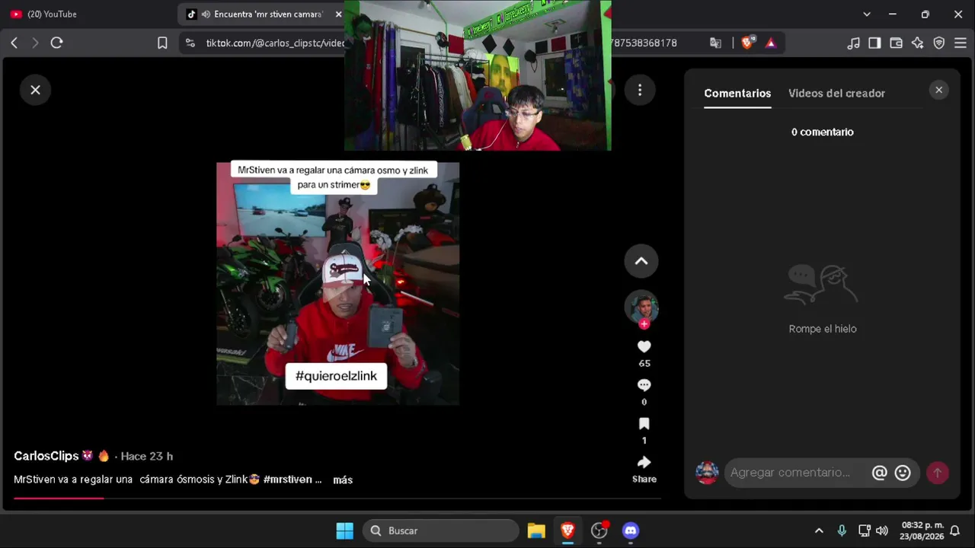
Task: Open File Explorer from the taskbar
Action: (536, 530)
